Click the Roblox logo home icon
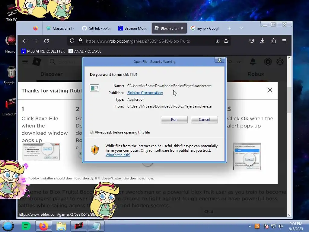Image resolution: width=309 pixels, height=232 pixels. coord(37,62)
